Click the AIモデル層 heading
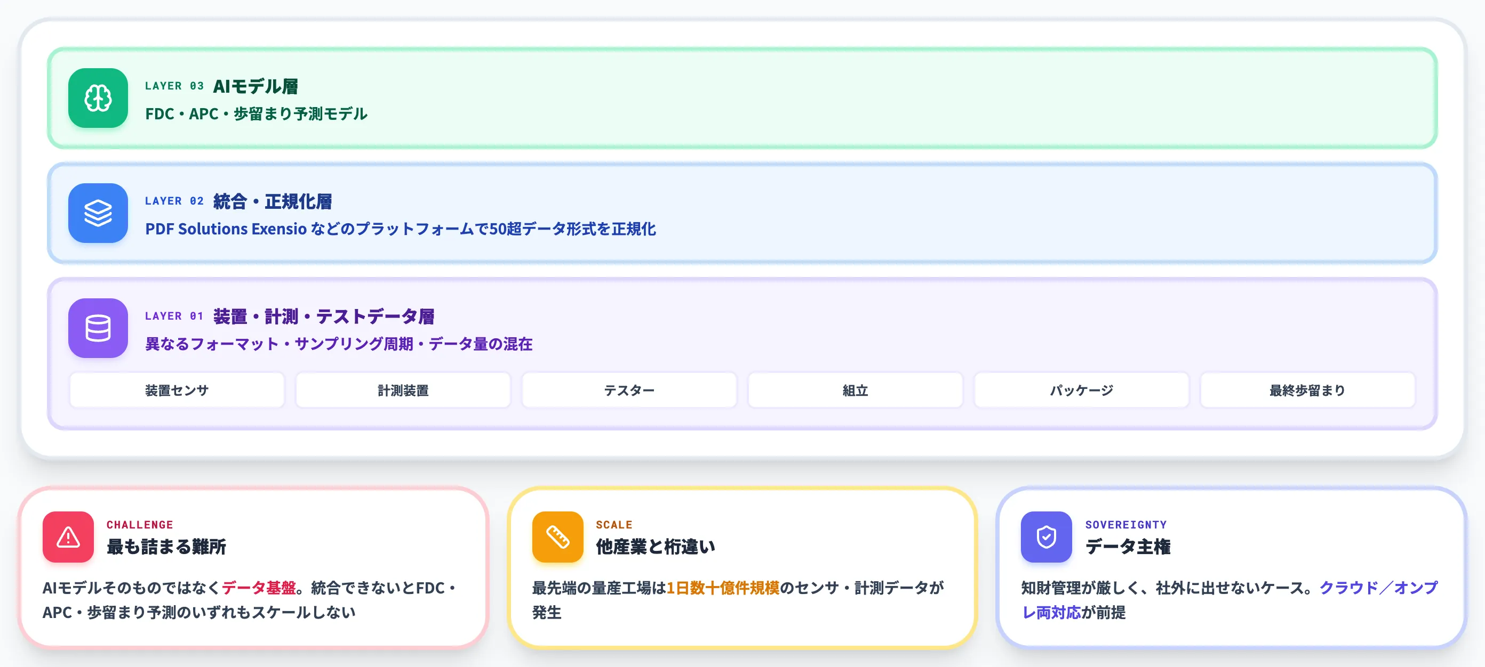Screen dimensions: 1485x667 coord(256,86)
